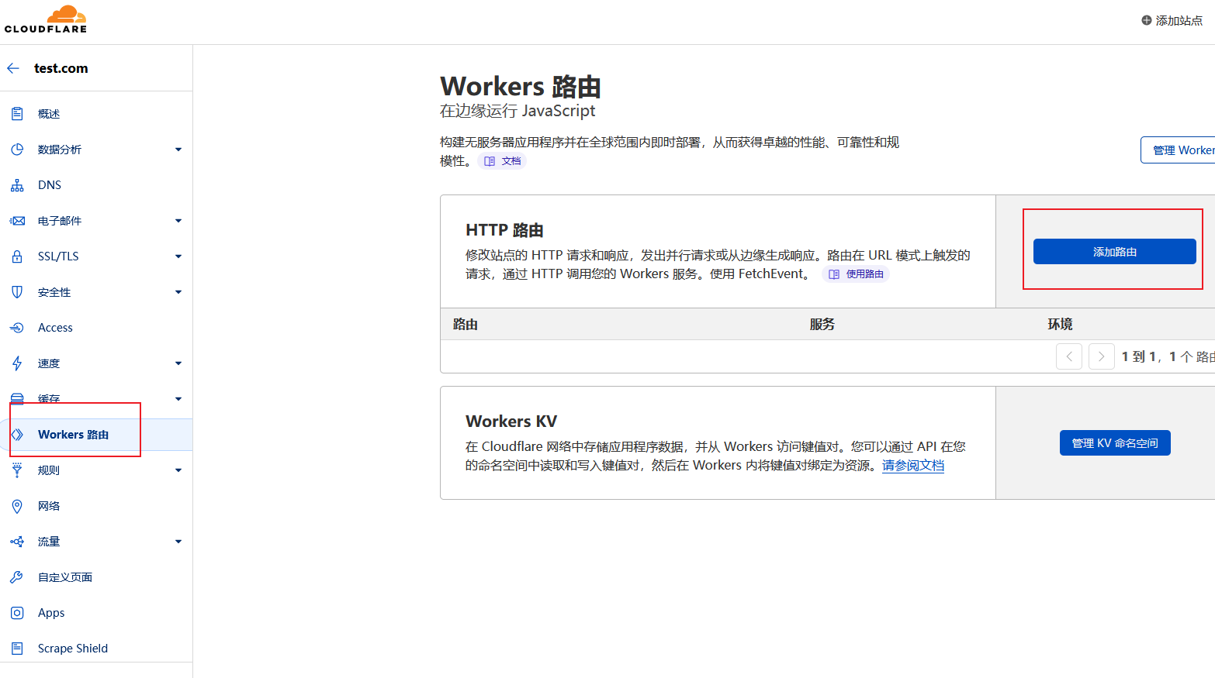Expand the 规则 submenu arrow

[178, 470]
